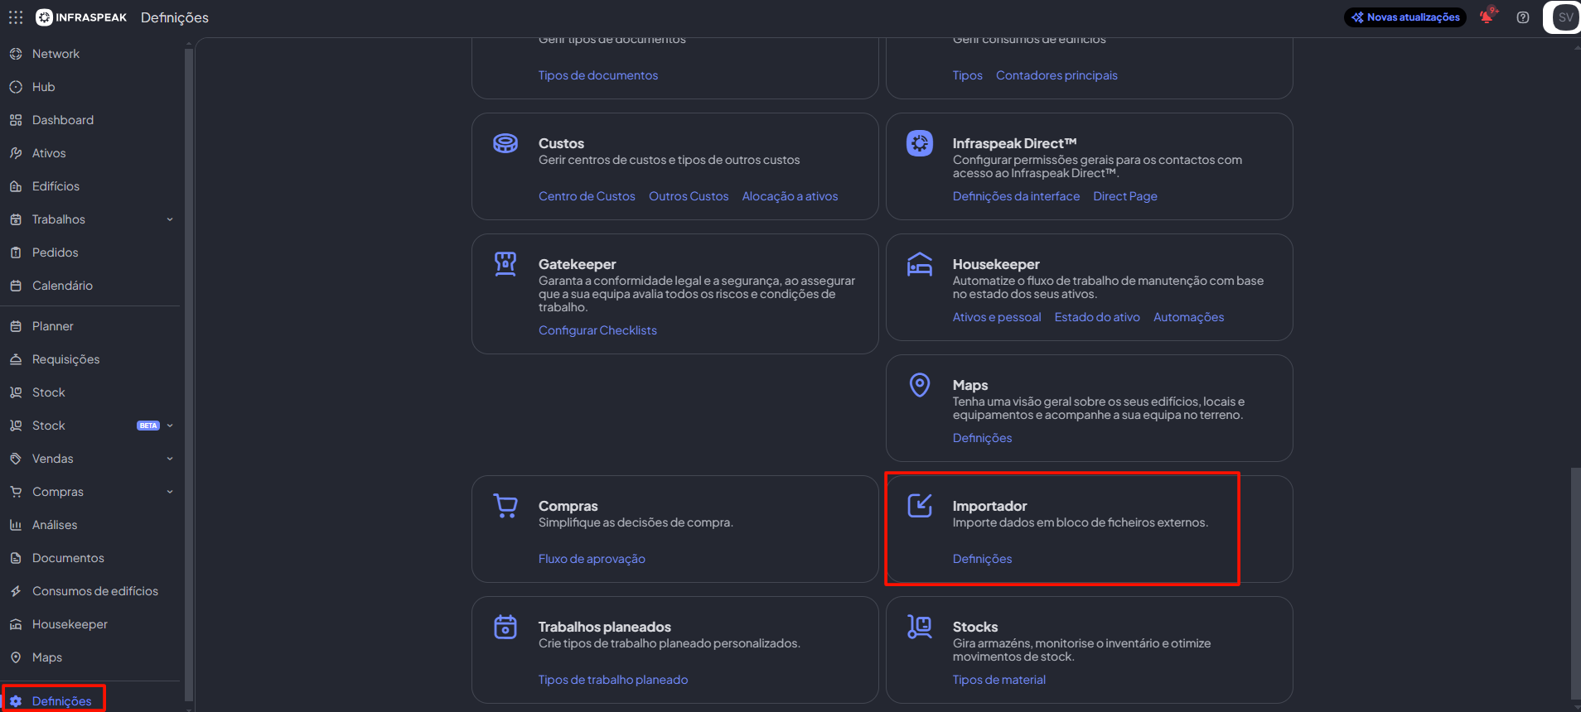The width and height of the screenshot is (1581, 712).
Task: Click the Infraspeak logo
Action: (x=81, y=17)
